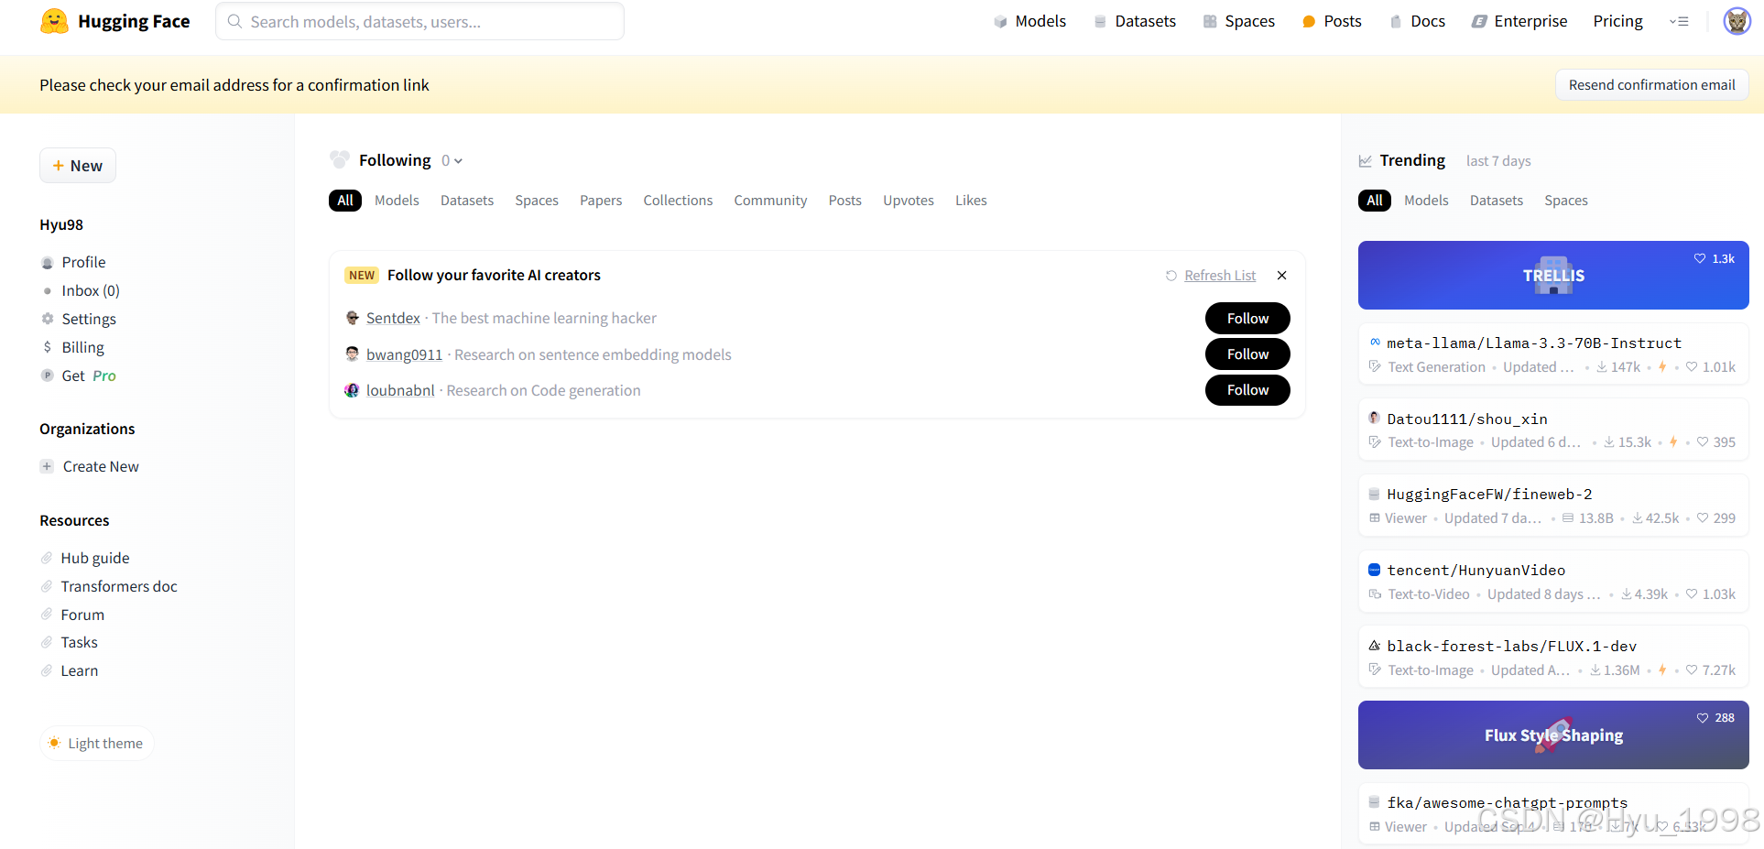Select the Community tab
Image resolution: width=1764 pixels, height=849 pixels.
[x=770, y=201]
